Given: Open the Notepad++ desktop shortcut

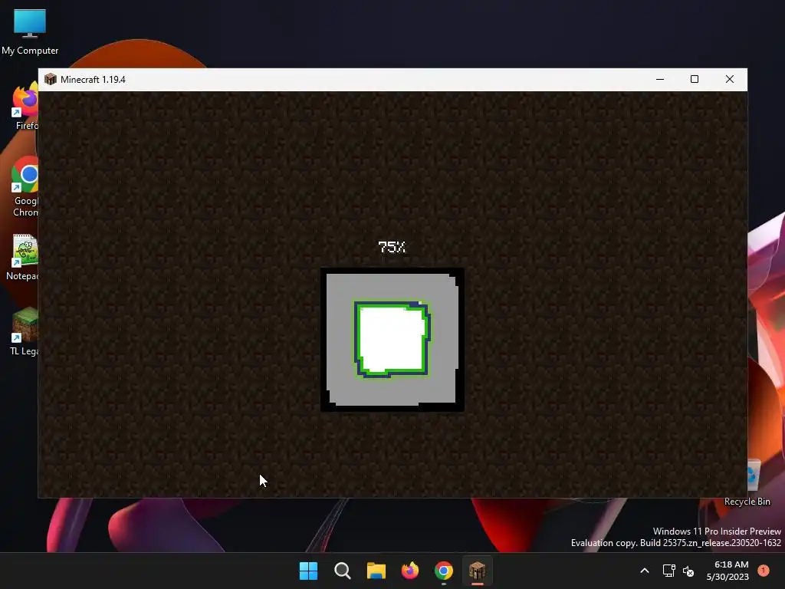Looking at the screenshot, I should click(23, 257).
